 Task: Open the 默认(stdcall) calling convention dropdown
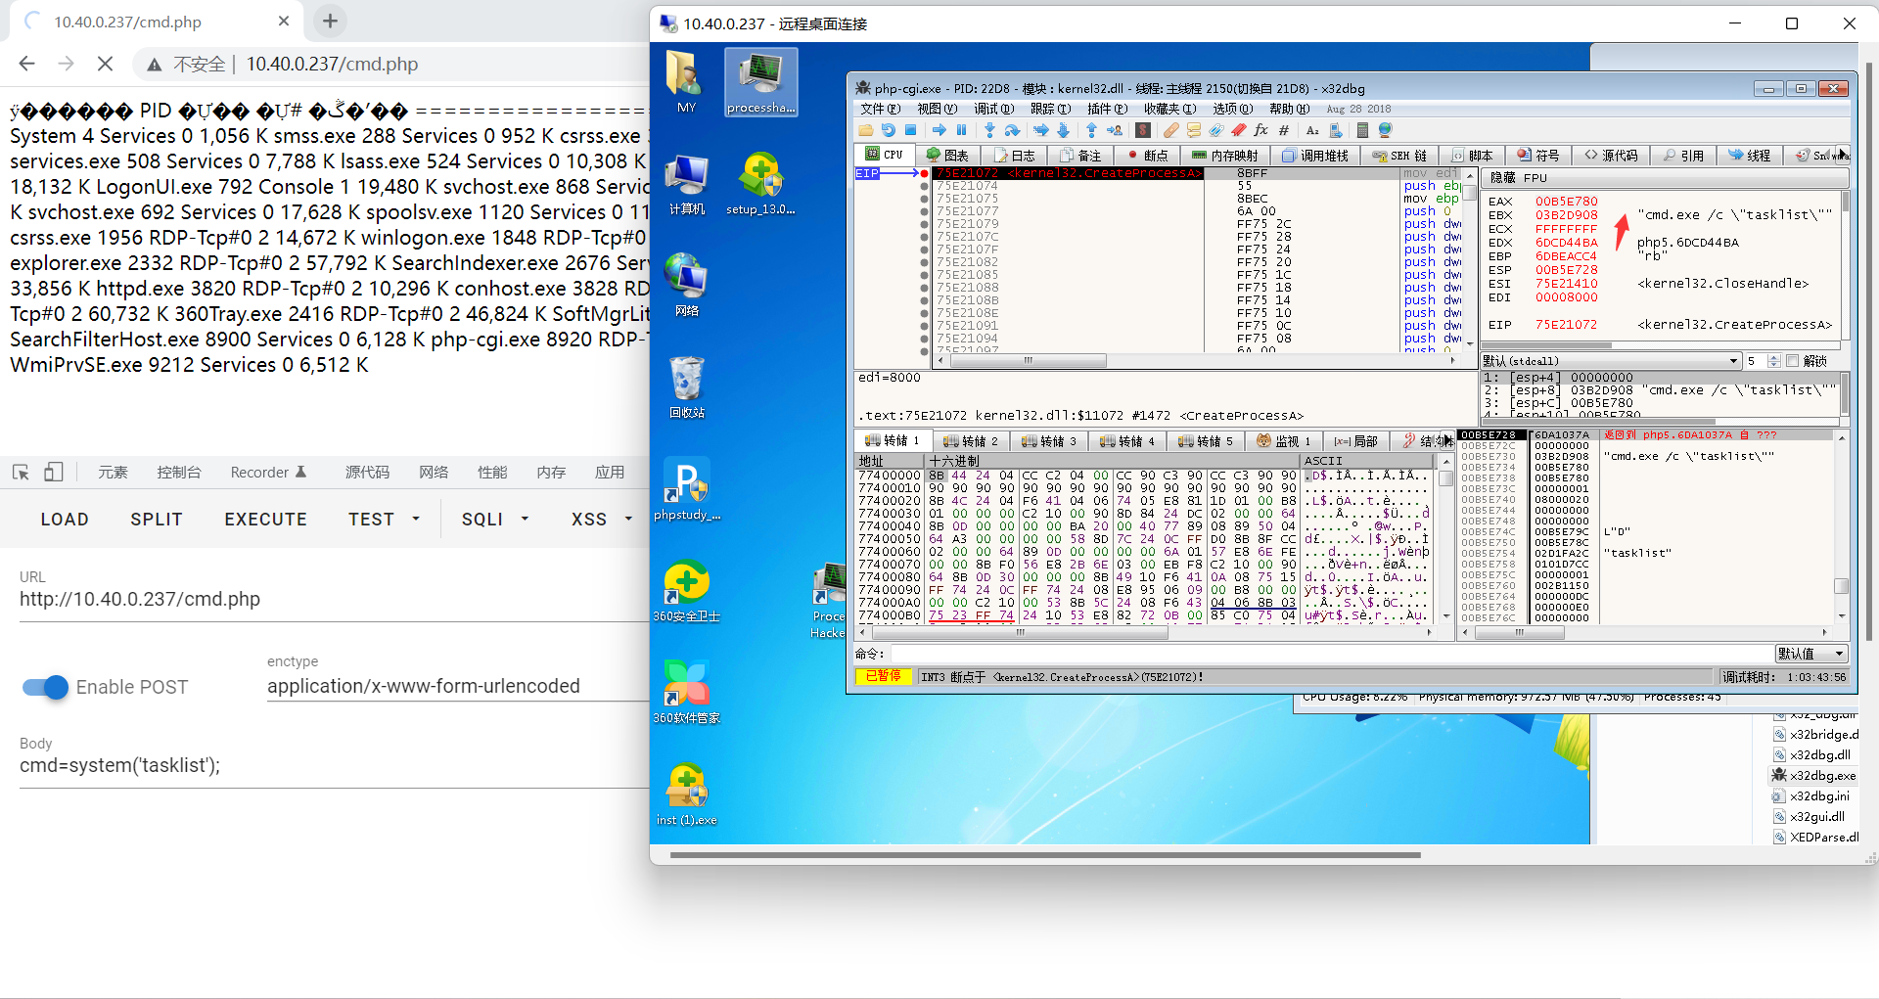[1611, 361]
